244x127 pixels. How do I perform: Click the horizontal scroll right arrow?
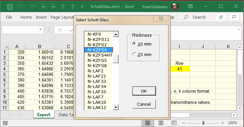234,115
